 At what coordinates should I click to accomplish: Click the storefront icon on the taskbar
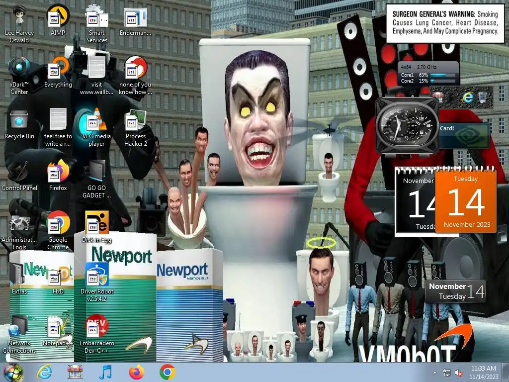(75, 373)
